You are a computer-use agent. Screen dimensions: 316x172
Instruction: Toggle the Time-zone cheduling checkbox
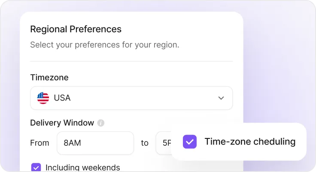[x=190, y=142]
